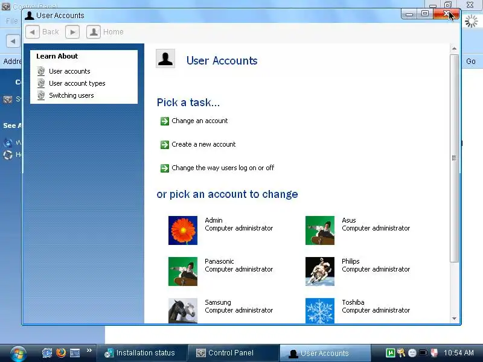Viewport: 483px width, 362px height.
Task: Click green arrow next to log on or off
Action: pos(165,168)
